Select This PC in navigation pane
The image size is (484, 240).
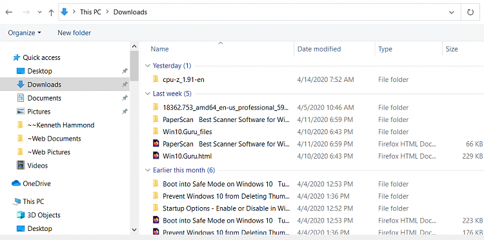coord(34,202)
